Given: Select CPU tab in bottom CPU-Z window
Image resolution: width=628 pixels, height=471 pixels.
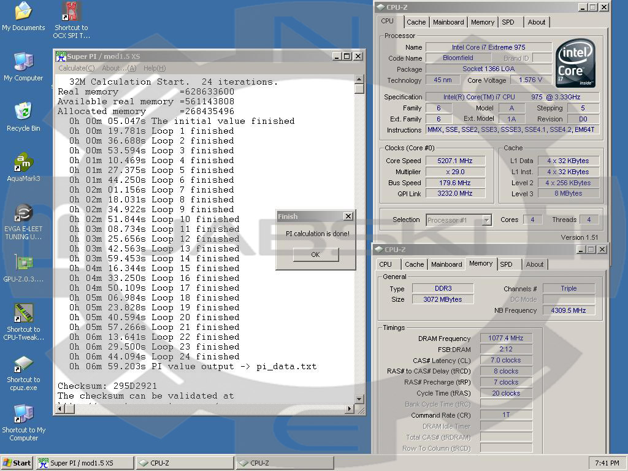Looking at the screenshot, I should (x=385, y=264).
